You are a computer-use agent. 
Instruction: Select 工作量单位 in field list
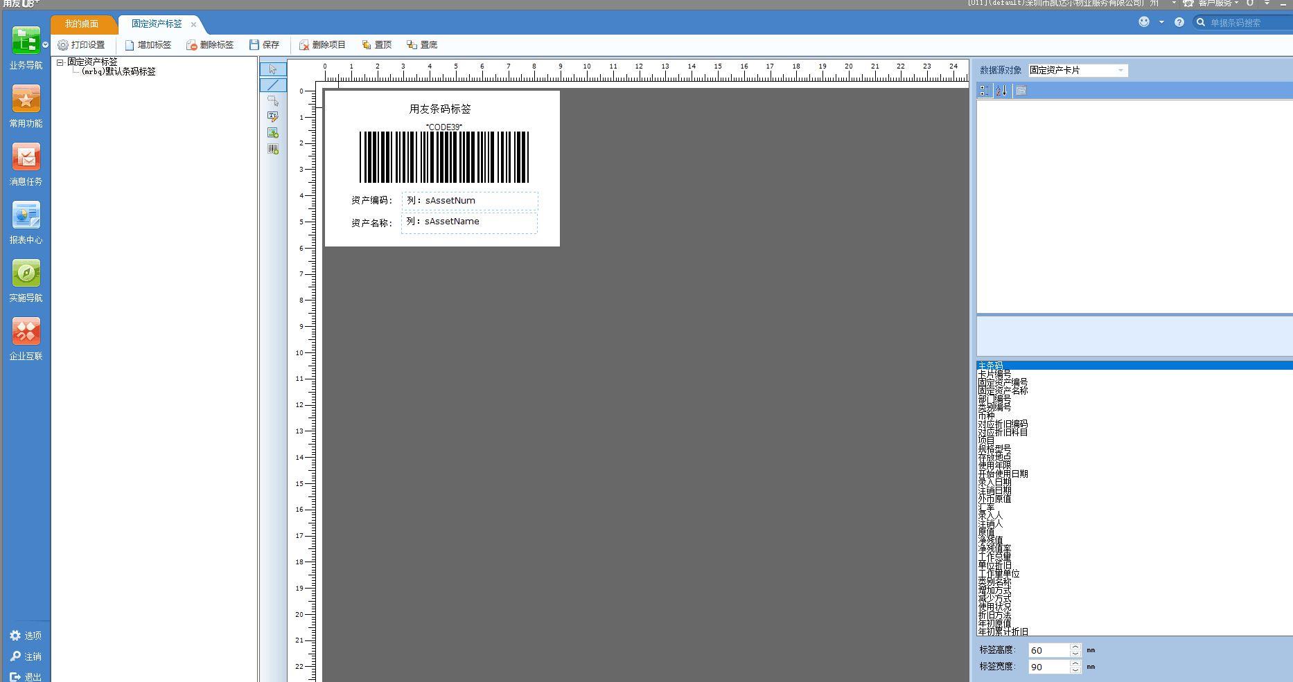1134,573
